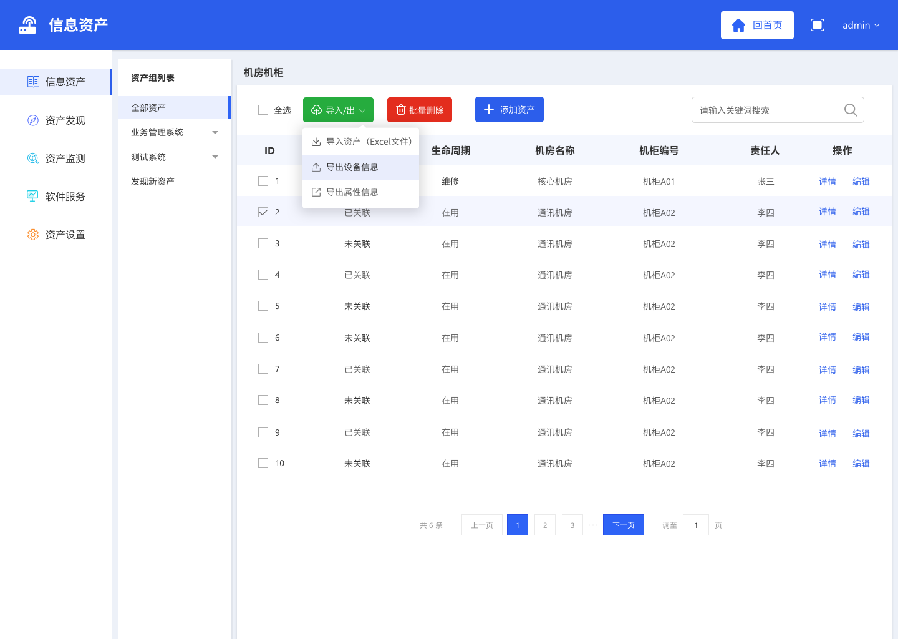Image resolution: width=898 pixels, height=639 pixels.
Task: Go to 下一页
Action: point(624,525)
